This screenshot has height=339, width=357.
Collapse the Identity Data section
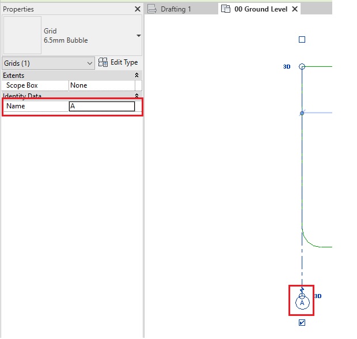(x=137, y=96)
